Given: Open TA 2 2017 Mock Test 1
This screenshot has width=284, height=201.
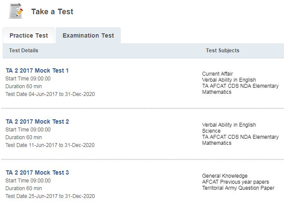Looking at the screenshot, I should [37, 70].
